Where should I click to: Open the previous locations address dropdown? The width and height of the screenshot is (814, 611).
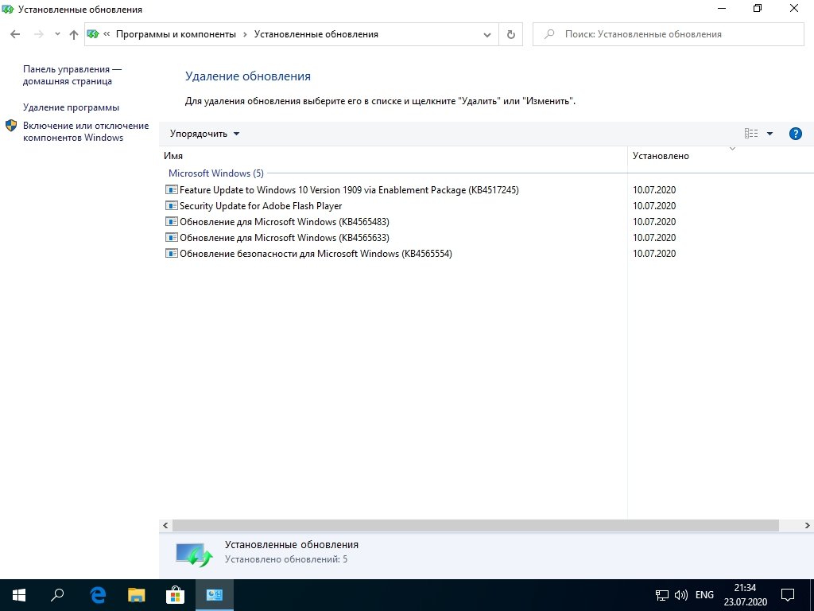coord(487,35)
